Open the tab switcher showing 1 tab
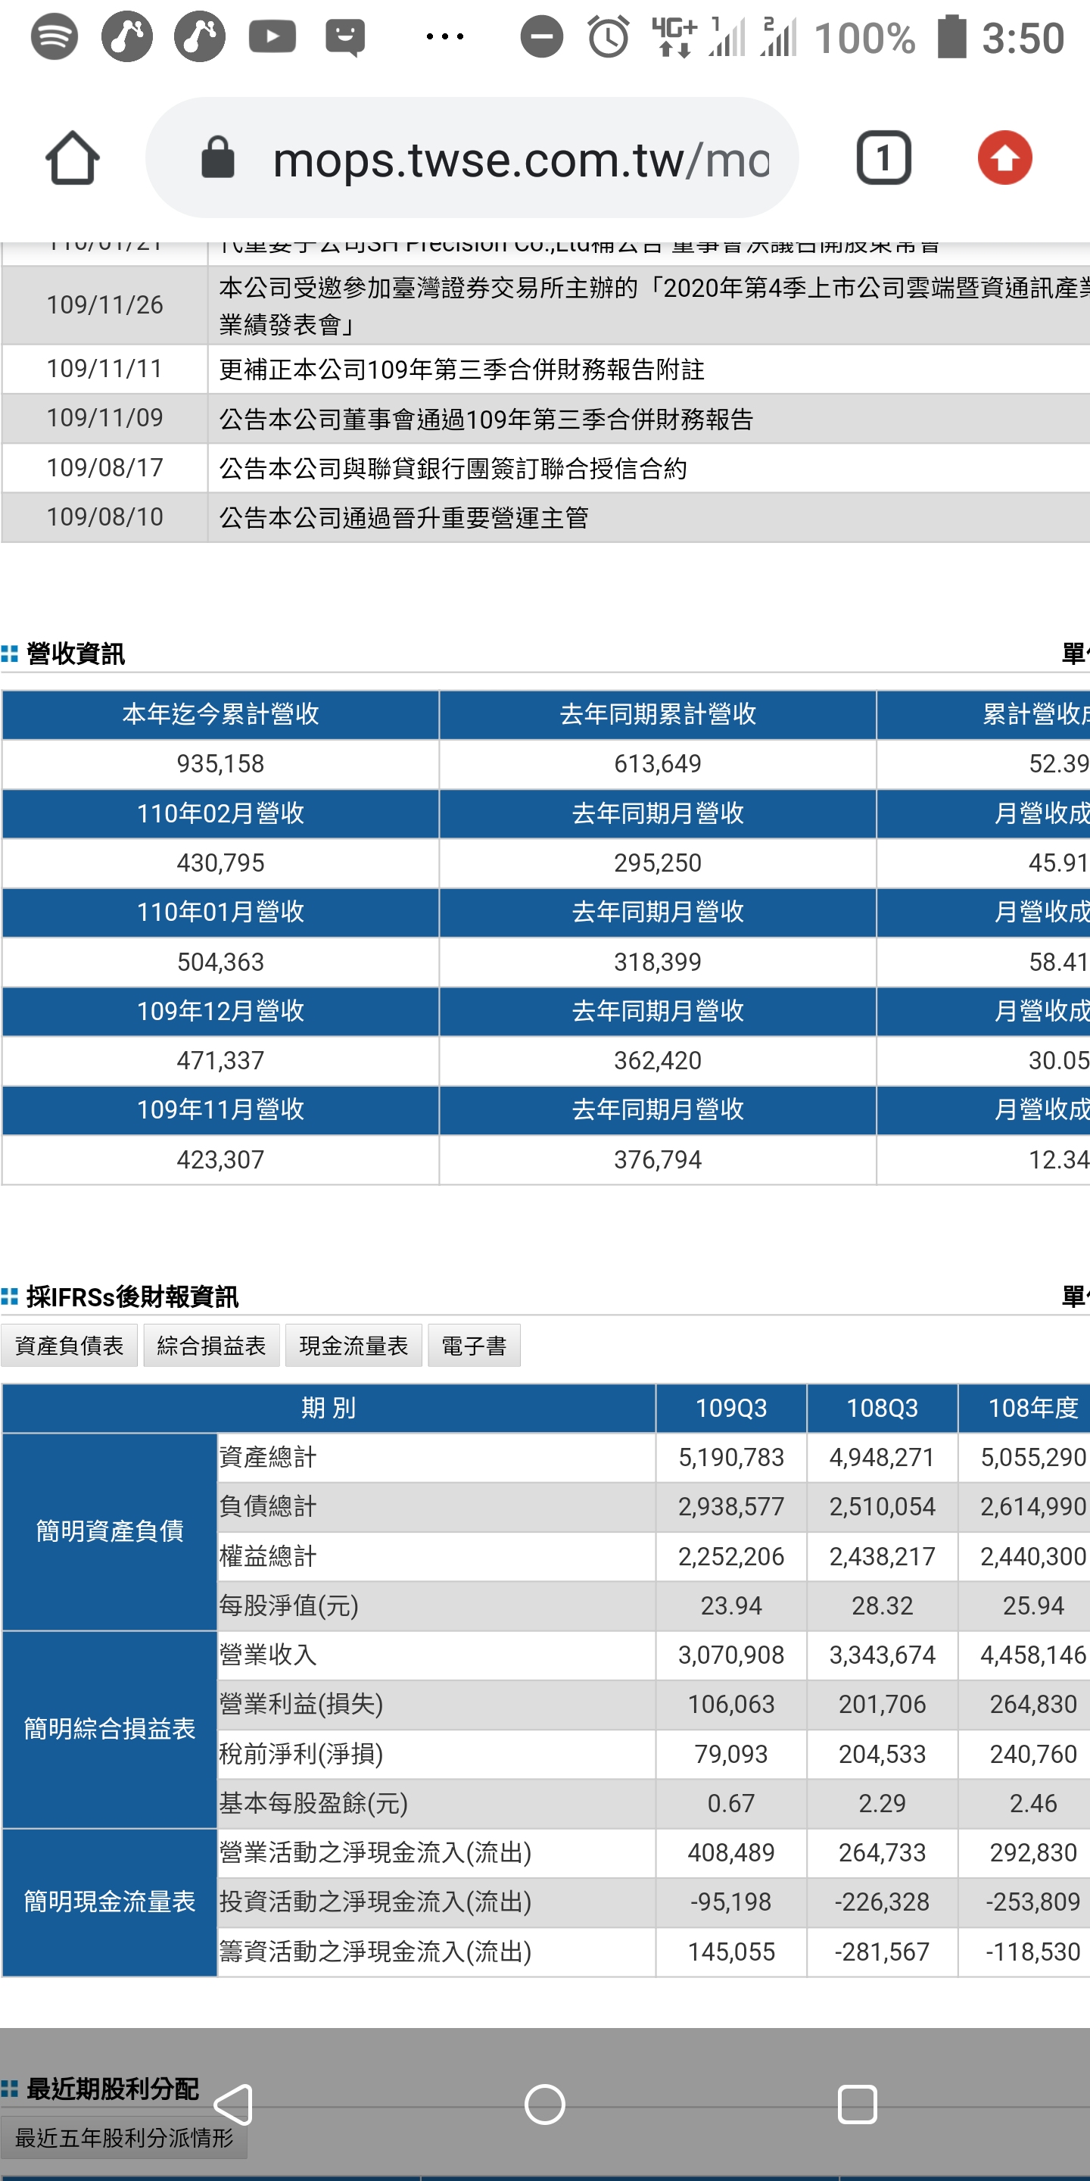The height and width of the screenshot is (2181, 1090). coord(883,158)
